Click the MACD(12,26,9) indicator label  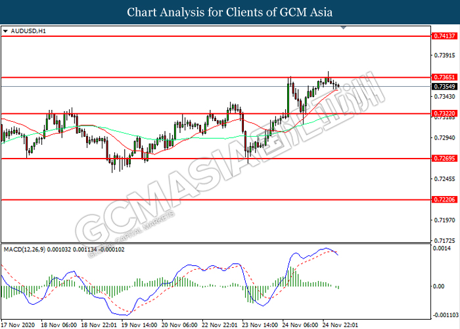point(24,249)
